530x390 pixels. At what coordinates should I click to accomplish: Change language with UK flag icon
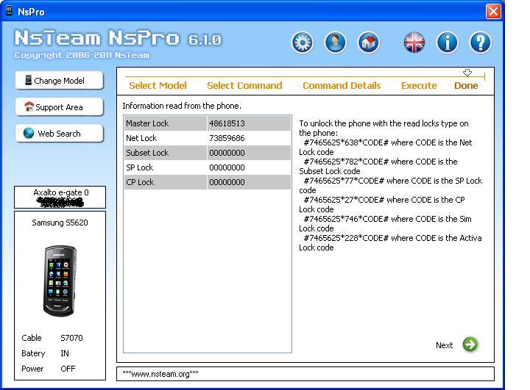click(414, 43)
